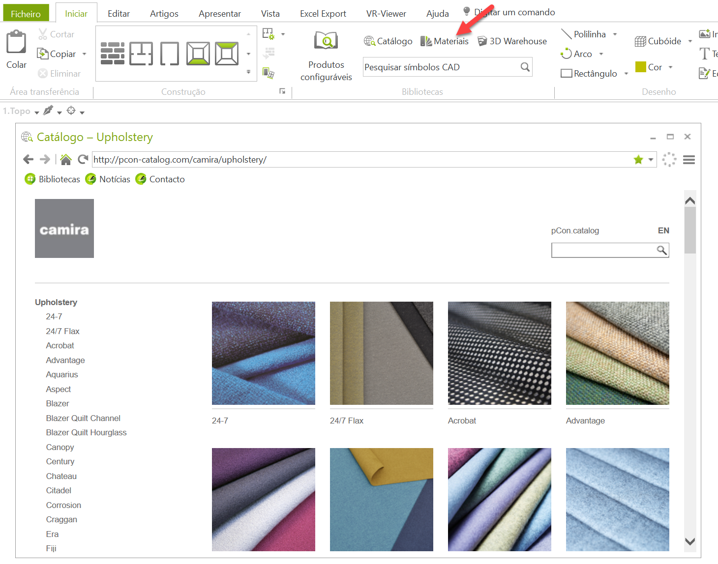This screenshot has height=564, width=718.
Task: Select the open room outline tool
Action: 170,54
